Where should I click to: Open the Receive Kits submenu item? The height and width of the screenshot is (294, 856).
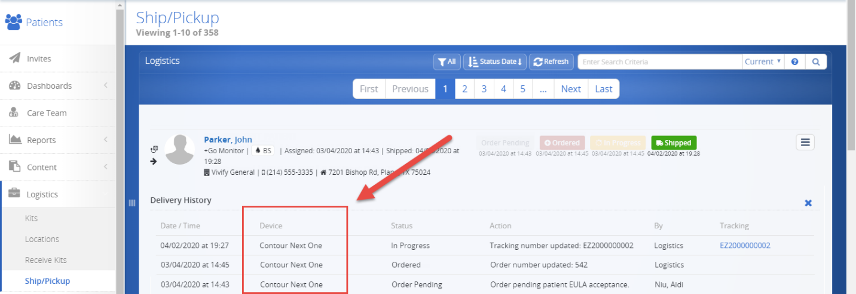click(45, 260)
